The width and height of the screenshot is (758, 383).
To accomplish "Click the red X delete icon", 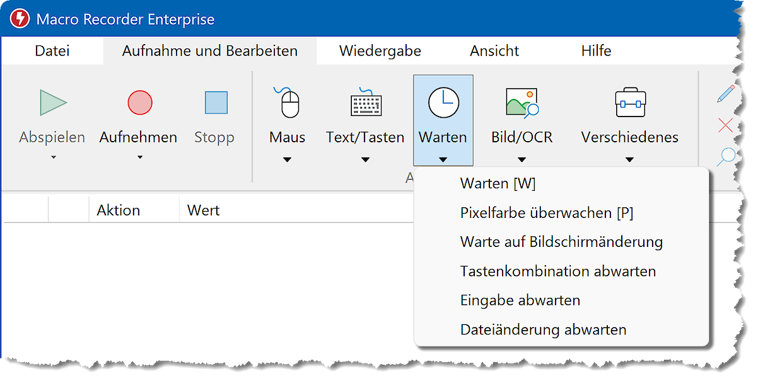I will coord(726,125).
